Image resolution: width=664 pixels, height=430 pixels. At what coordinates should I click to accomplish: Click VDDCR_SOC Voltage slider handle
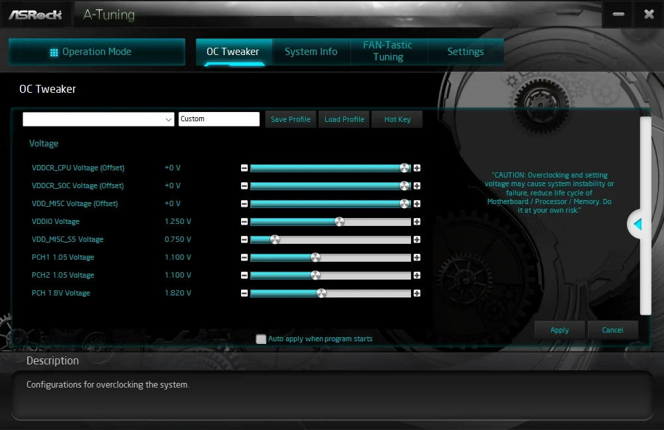click(405, 186)
